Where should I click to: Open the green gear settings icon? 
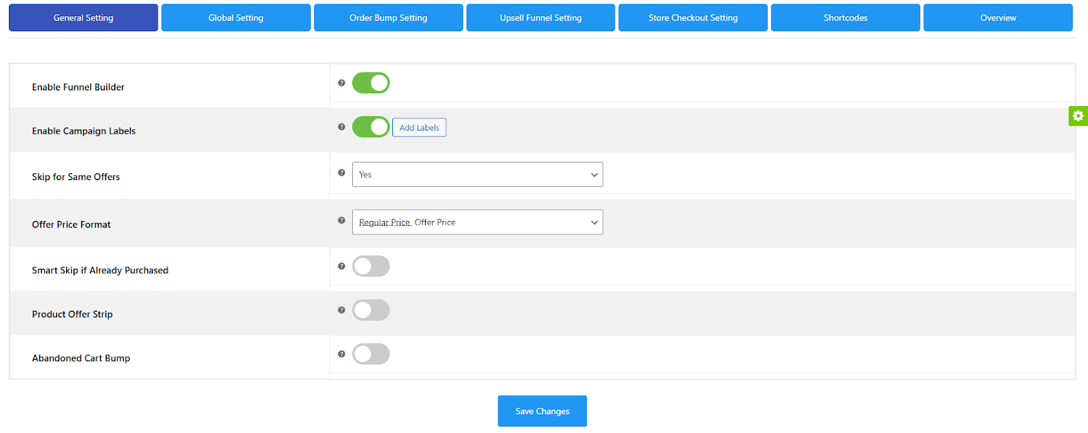point(1078,116)
